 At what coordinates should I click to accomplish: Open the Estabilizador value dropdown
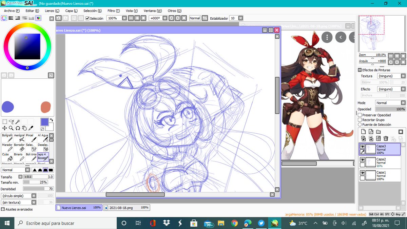(240, 18)
